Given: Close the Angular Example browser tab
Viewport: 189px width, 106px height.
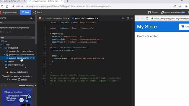Looking at the screenshot, I should point(61,1).
